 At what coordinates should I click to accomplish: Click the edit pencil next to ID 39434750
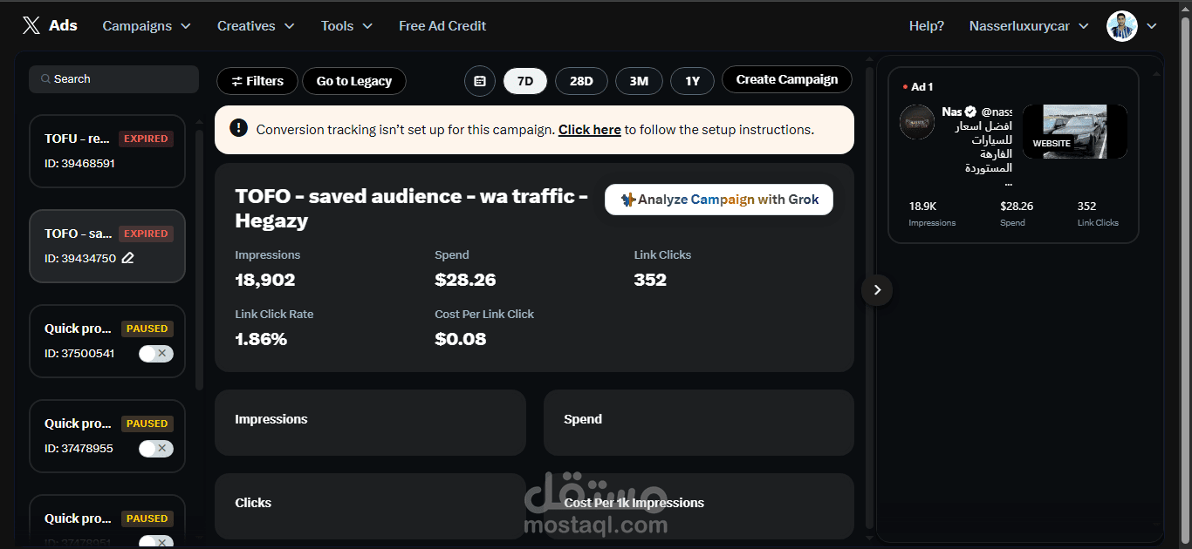click(x=128, y=258)
